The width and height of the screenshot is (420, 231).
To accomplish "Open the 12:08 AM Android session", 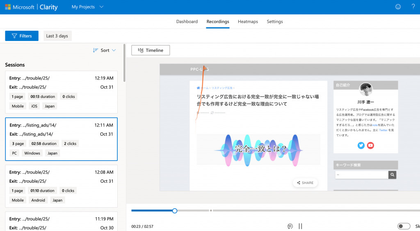I will point(62,186).
